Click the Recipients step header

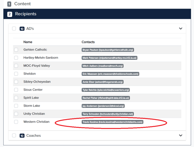coord(26,14)
